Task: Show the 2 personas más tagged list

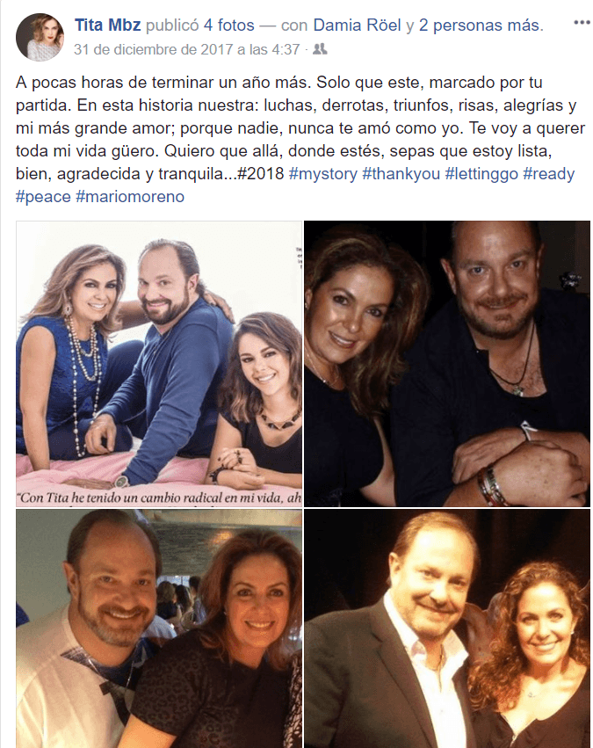Action: [x=481, y=25]
